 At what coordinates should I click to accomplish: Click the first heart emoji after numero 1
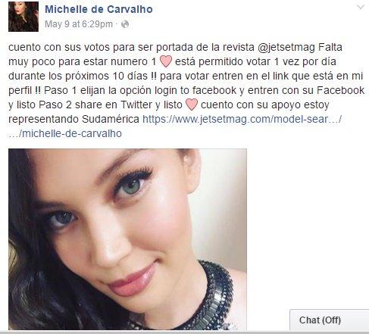click(x=166, y=61)
